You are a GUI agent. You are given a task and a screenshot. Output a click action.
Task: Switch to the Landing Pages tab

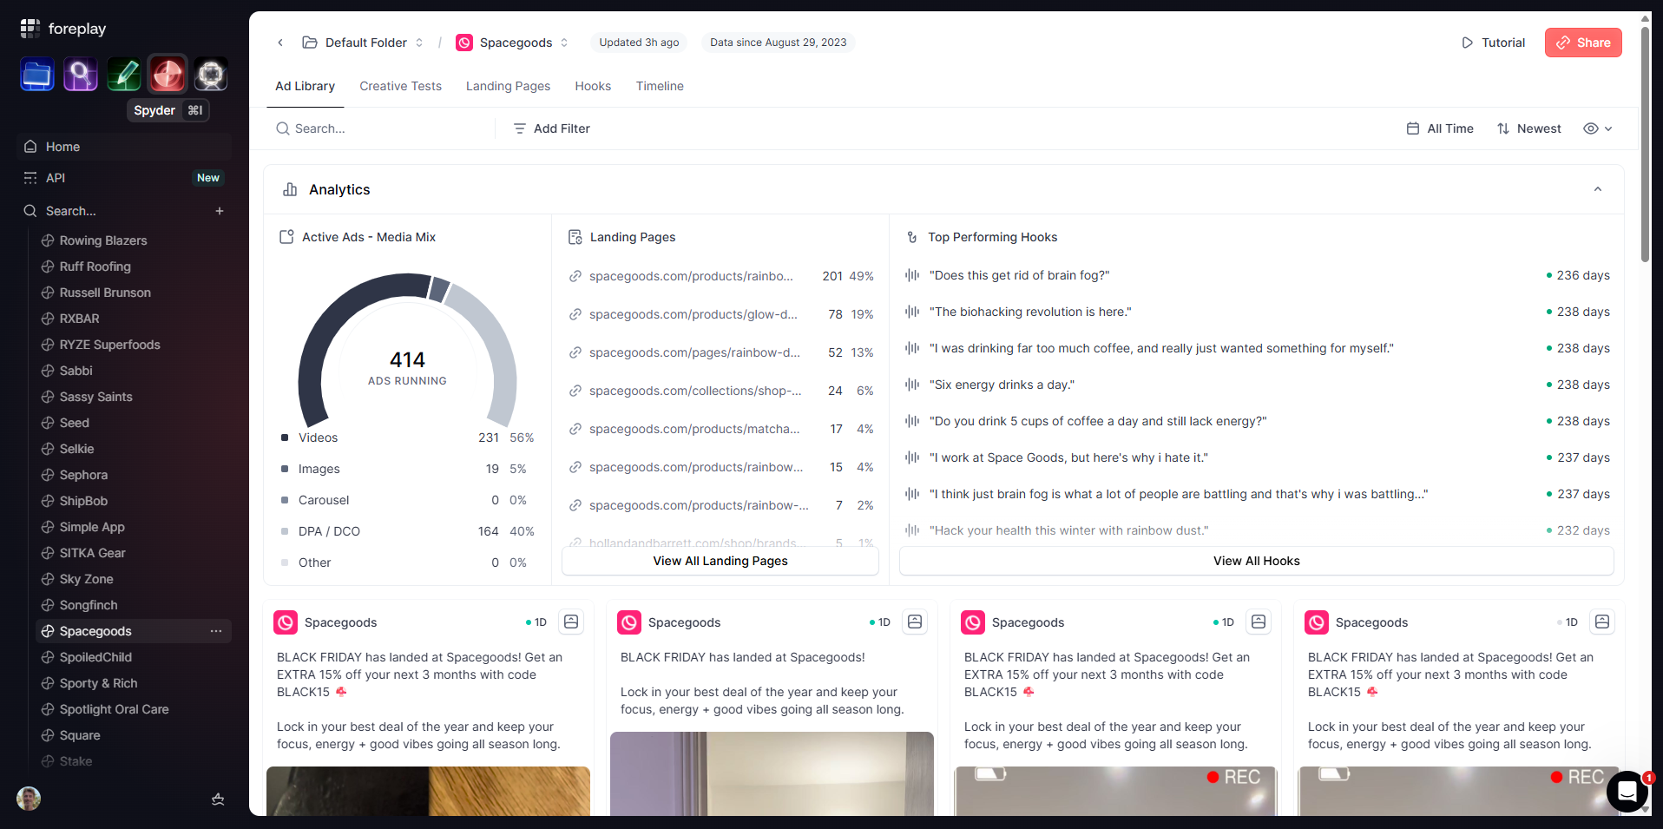(508, 86)
